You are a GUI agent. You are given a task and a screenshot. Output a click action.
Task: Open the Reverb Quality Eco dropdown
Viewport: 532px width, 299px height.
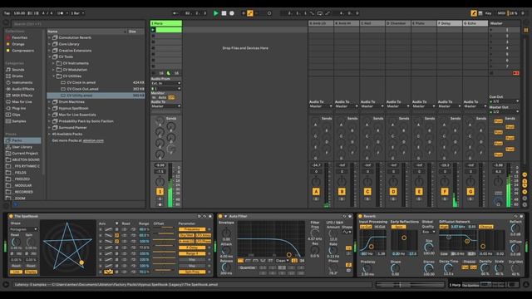[x=429, y=232]
